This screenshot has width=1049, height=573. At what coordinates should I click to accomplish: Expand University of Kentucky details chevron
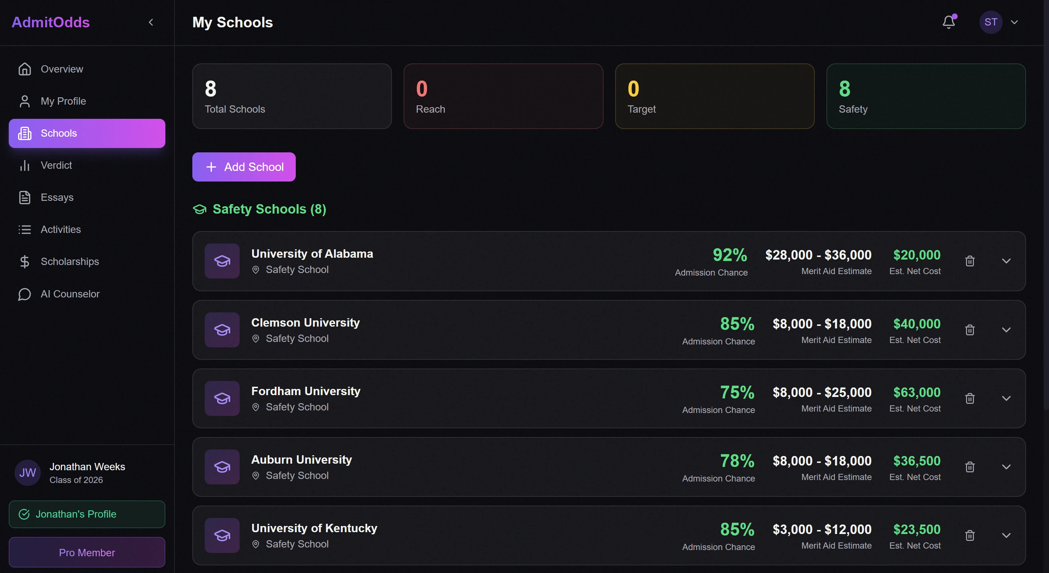pyautogui.click(x=1006, y=535)
